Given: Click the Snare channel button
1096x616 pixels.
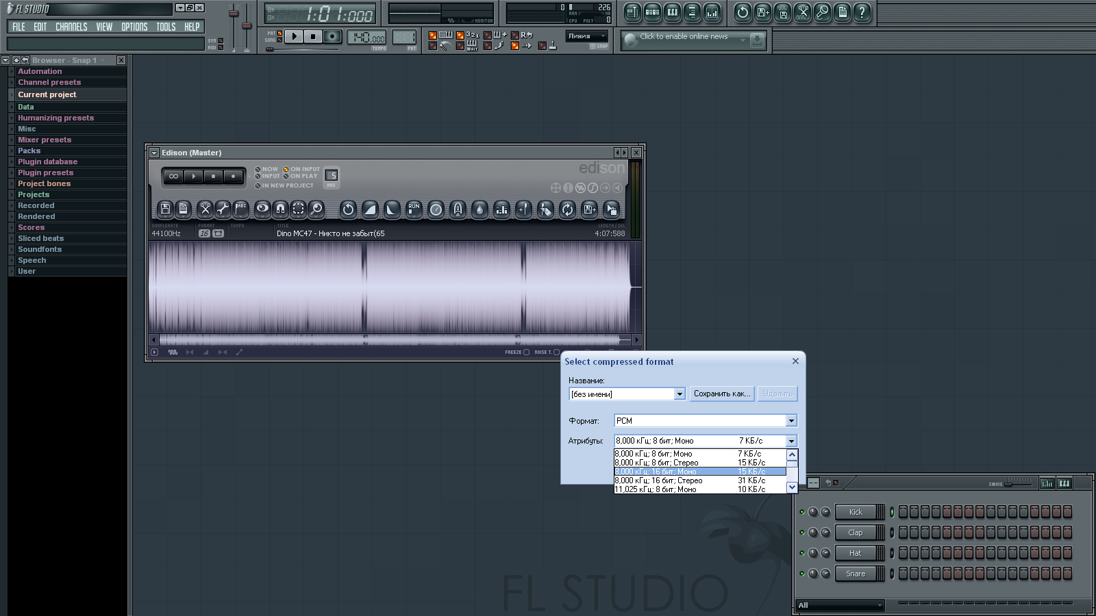Looking at the screenshot, I should 856,574.
